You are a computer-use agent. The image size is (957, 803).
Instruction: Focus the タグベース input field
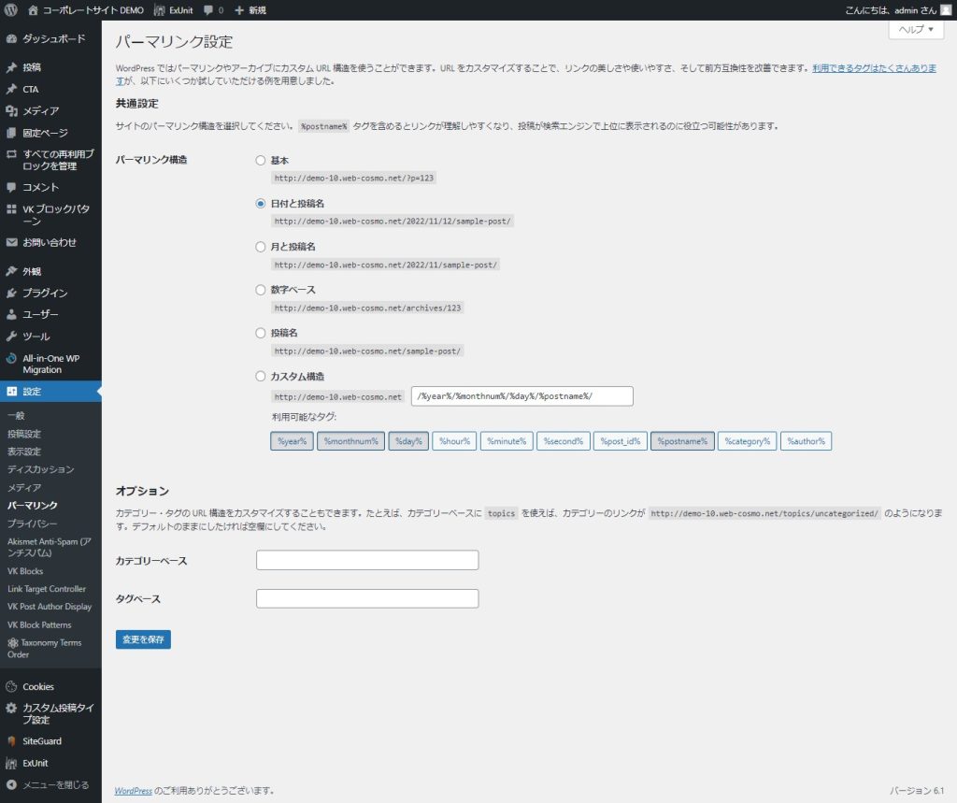[x=367, y=598]
